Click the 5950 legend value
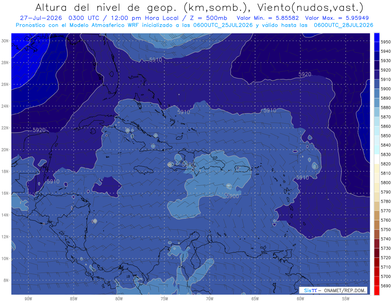 pyautogui.click(x=386, y=42)
